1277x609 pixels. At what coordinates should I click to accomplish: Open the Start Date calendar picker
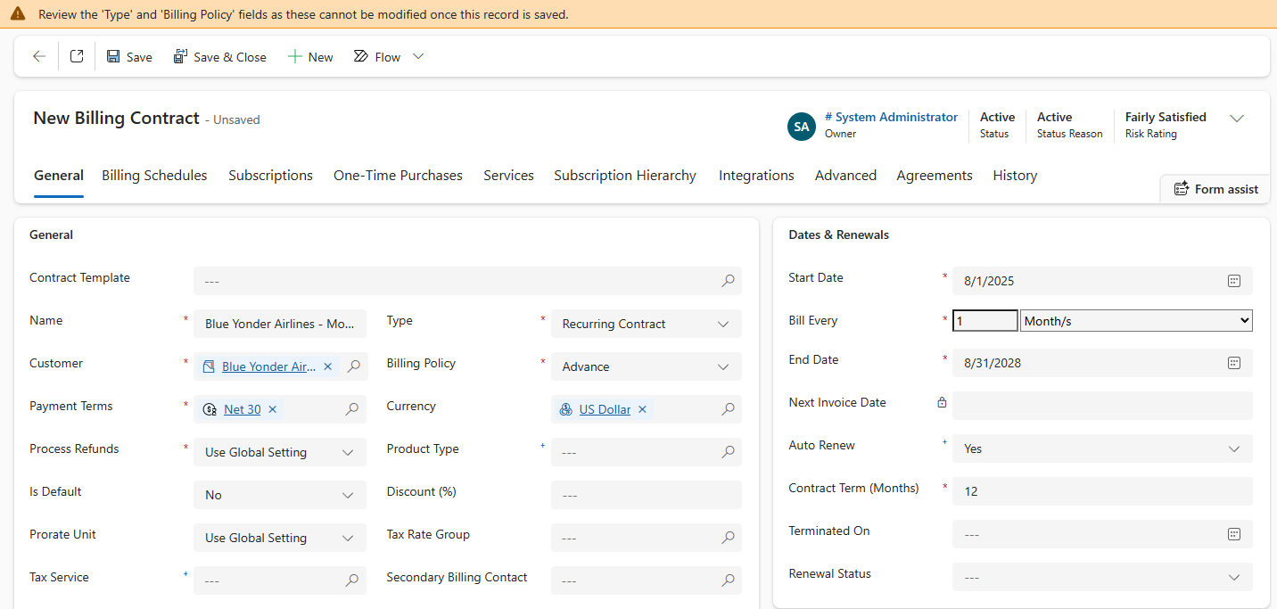tap(1234, 281)
